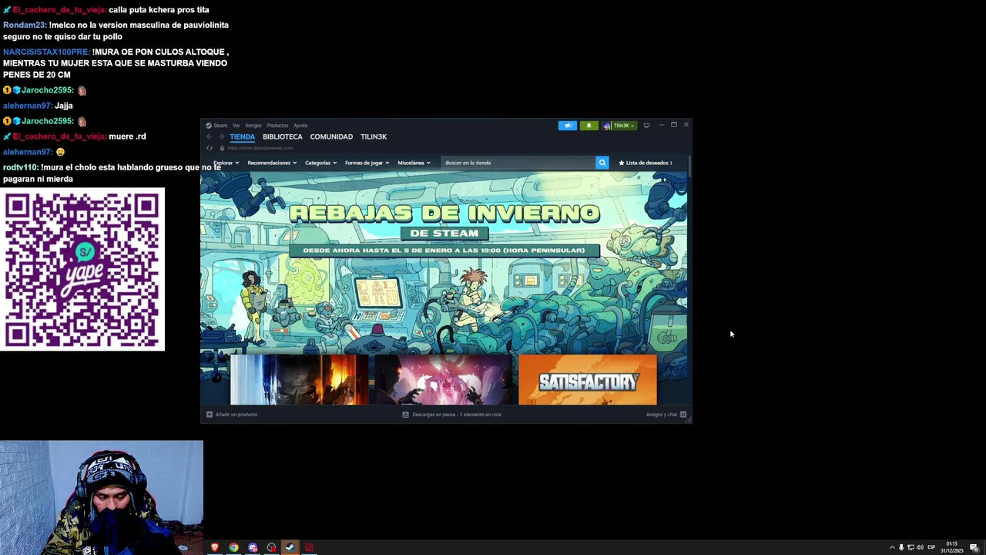Click chat username Rondam23
Screen dimensions: 986x555
pos(24,25)
